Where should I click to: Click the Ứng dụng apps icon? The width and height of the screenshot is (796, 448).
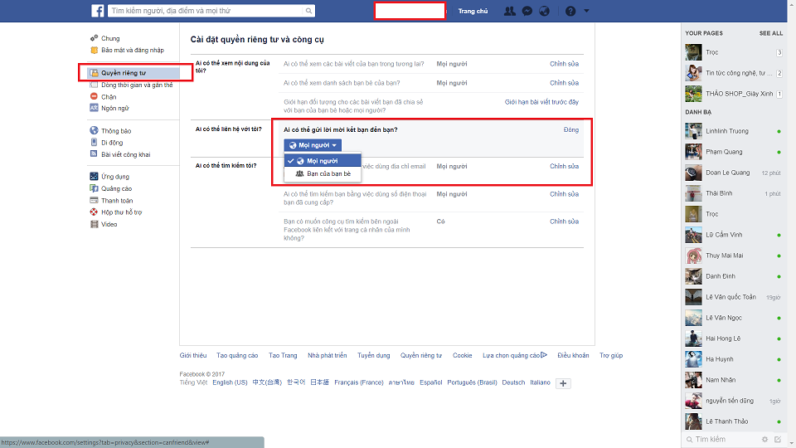coord(94,176)
